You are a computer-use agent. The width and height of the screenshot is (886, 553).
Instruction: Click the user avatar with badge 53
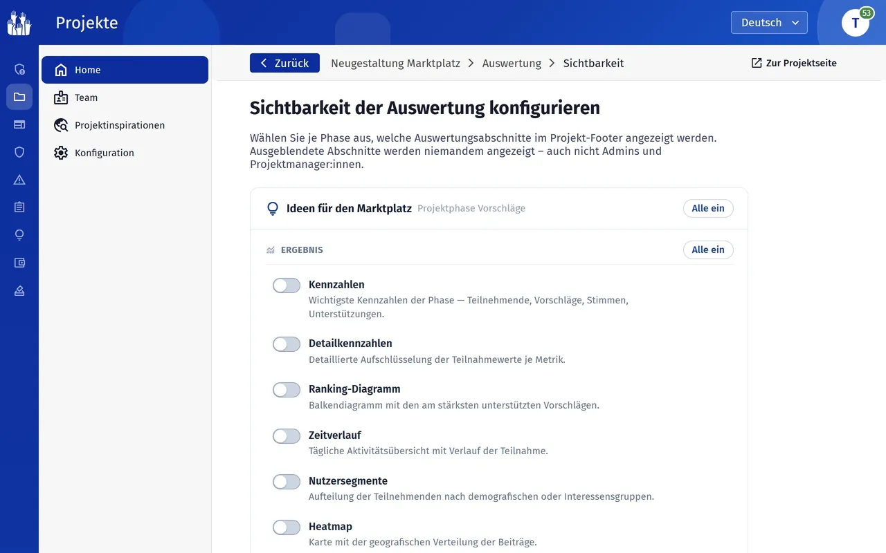tap(856, 22)
